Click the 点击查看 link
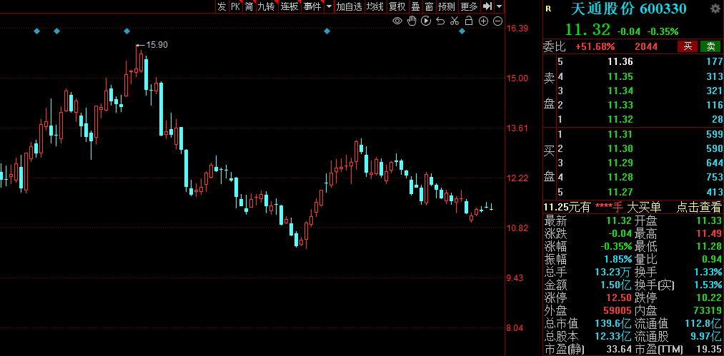The width and height of the screenshot is (724, 356). tap(698, 208)
